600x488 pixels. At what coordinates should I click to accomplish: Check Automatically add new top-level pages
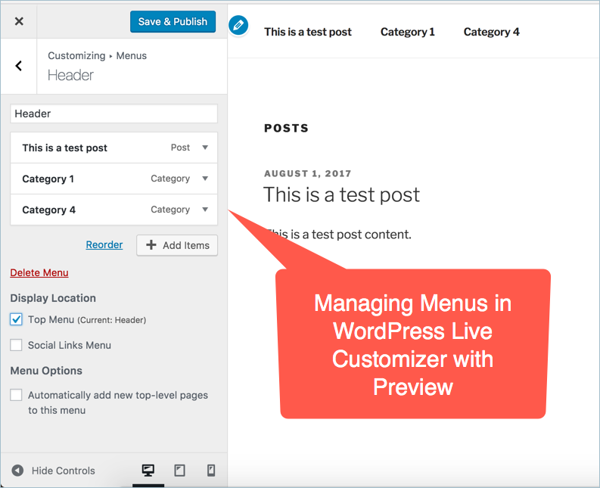16,395
